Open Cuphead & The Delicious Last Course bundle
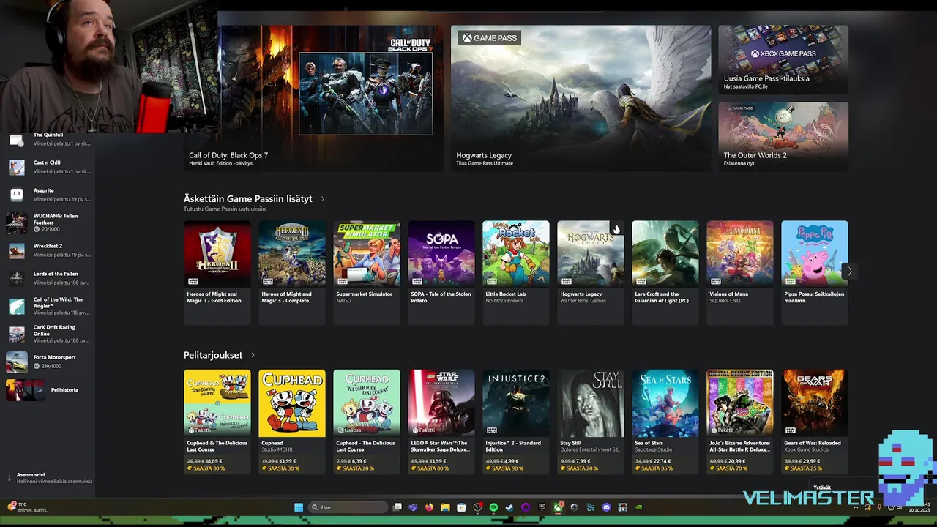The height and width of the screenshot is (527, 937). tap(217, 422)
